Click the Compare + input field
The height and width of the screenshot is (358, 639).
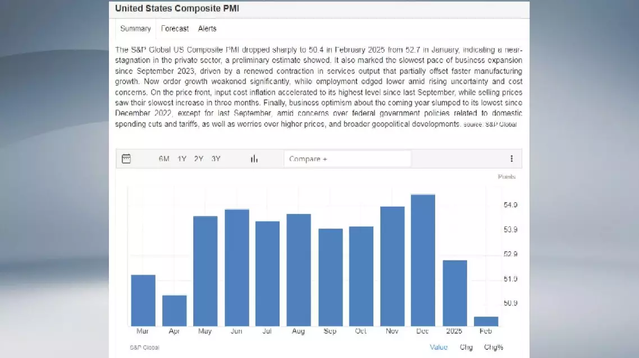[x=347, y=159]
